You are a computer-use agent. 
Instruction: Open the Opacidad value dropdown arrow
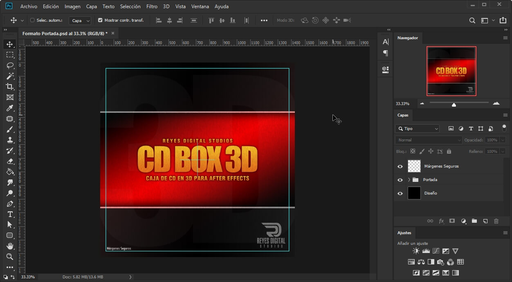tap(503, 140)
